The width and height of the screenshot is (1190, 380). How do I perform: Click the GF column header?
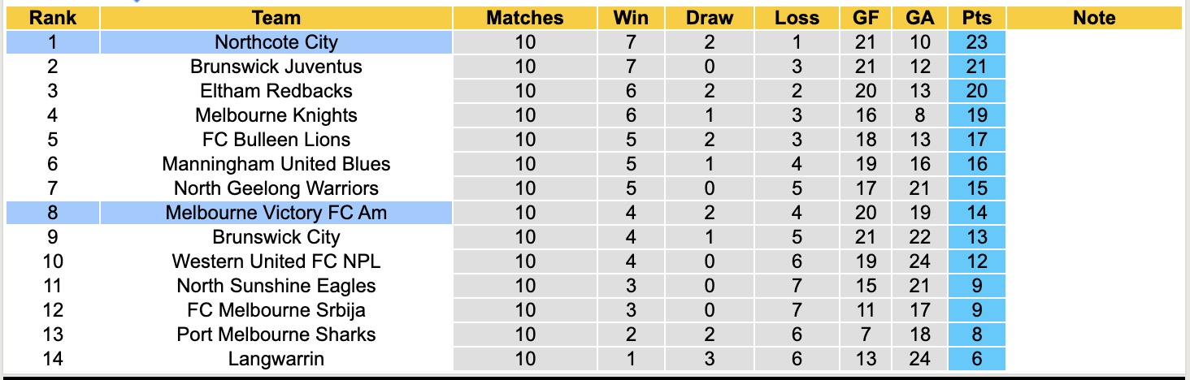[866, 18]
